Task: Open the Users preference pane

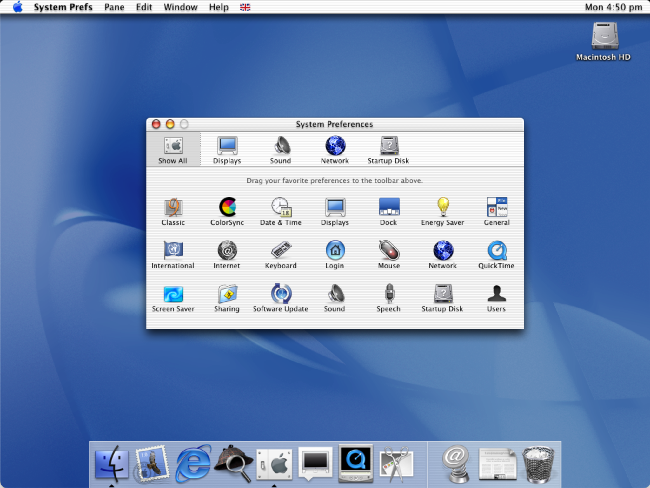Action: pyautogui.click(x=497, y=298)
